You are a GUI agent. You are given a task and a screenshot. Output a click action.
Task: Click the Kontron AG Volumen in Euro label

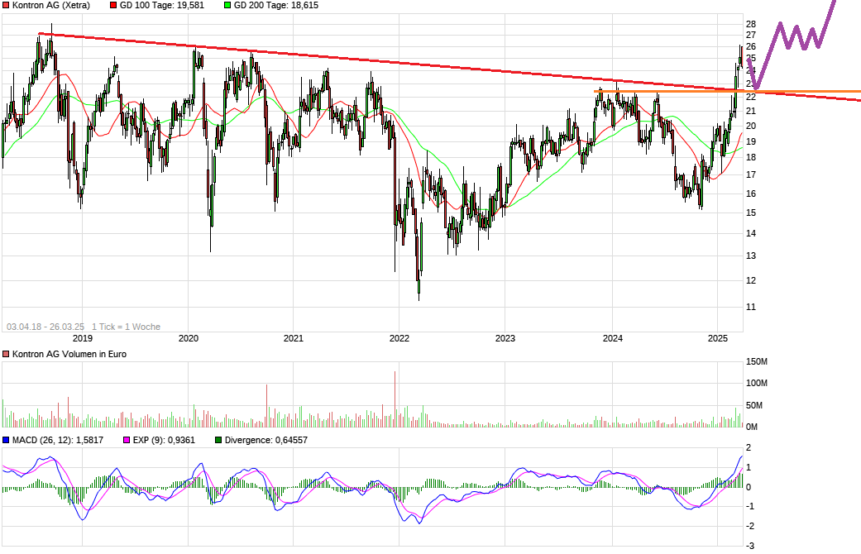[x=69, y=354]
